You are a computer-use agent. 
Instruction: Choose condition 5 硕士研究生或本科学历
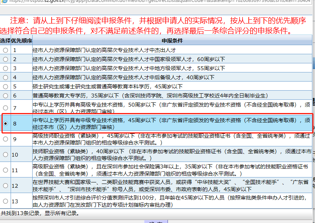click(5, 86)
